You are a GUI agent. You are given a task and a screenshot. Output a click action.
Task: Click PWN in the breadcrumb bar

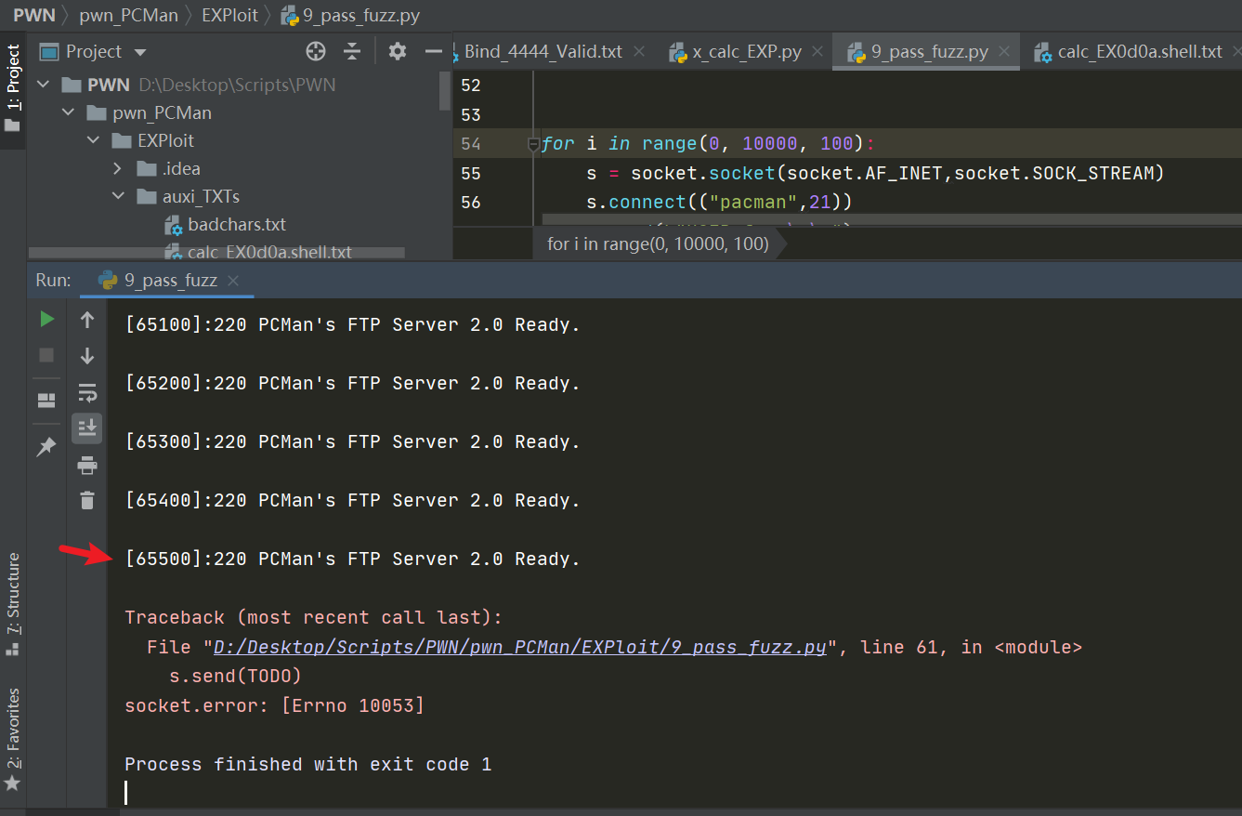point(33,15)
